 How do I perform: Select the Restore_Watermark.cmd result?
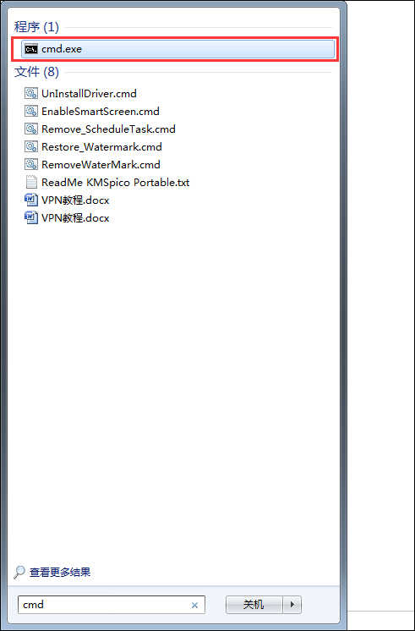point(101,147)
